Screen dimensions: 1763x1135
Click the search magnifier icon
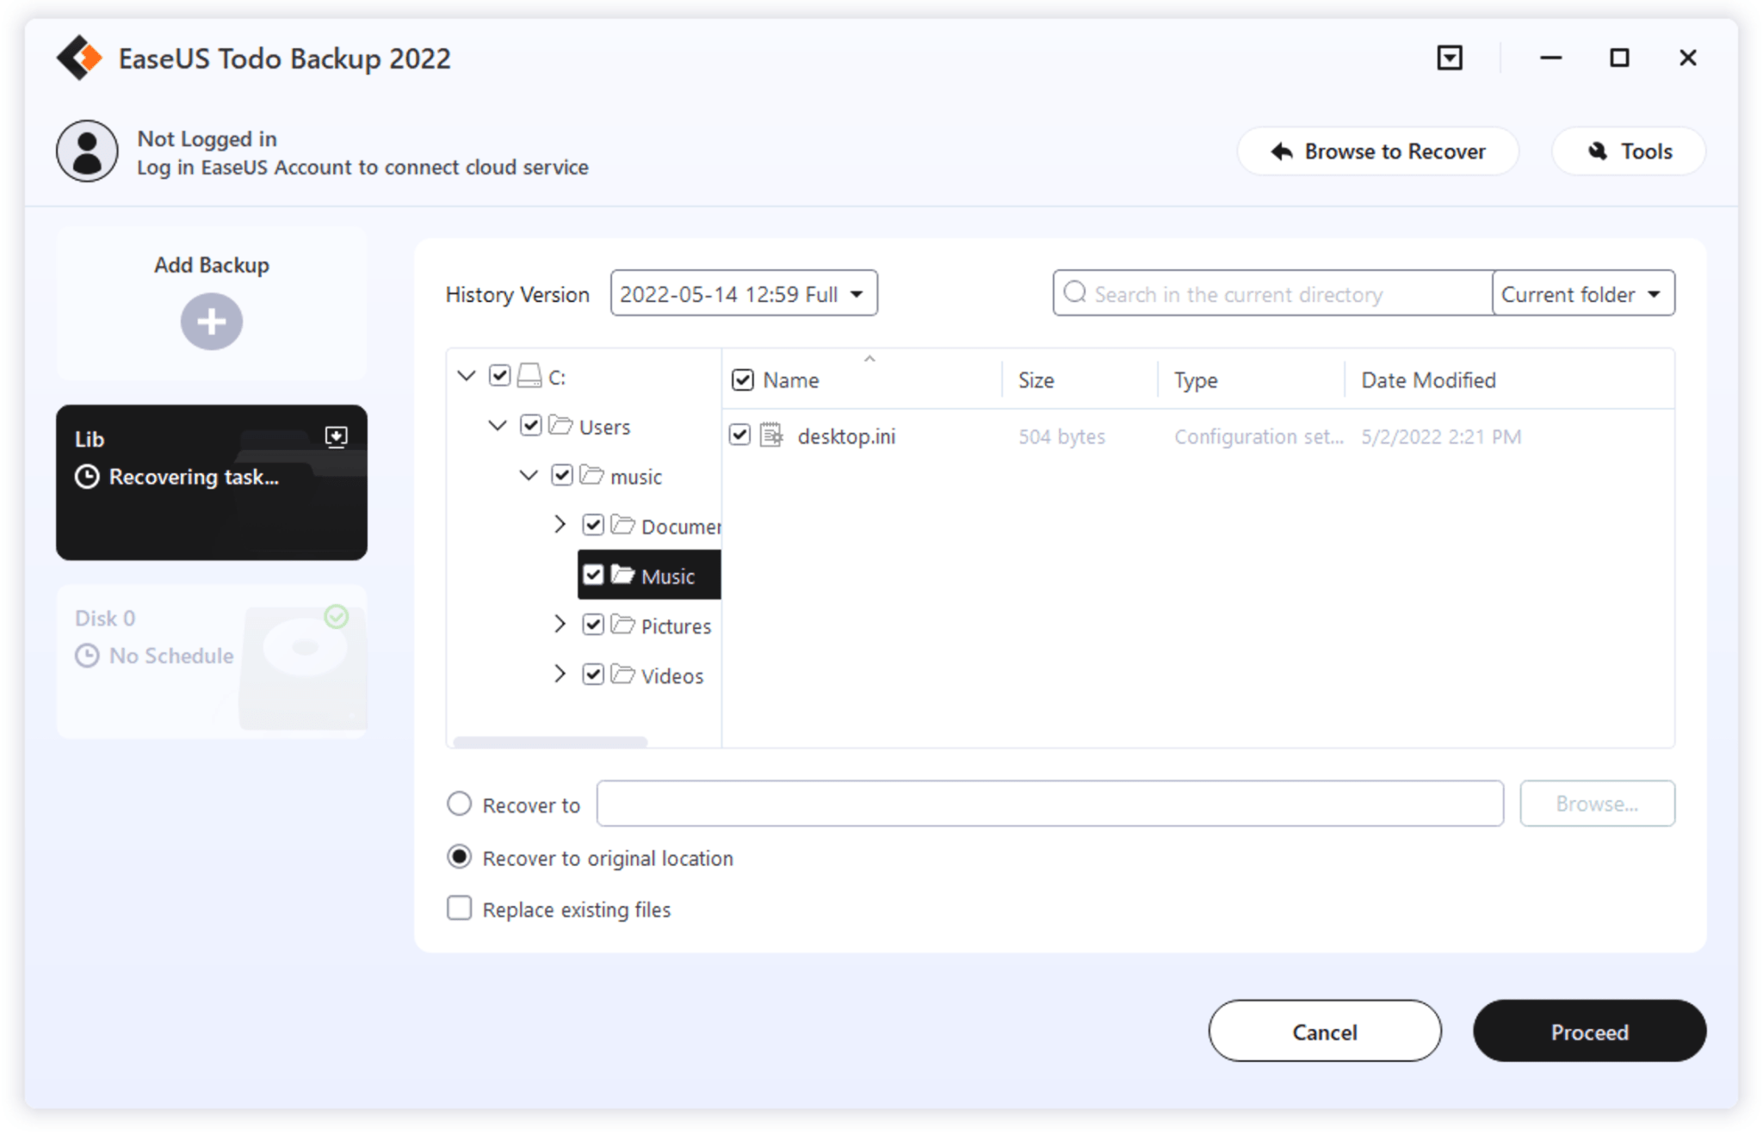pos(1075,293)
